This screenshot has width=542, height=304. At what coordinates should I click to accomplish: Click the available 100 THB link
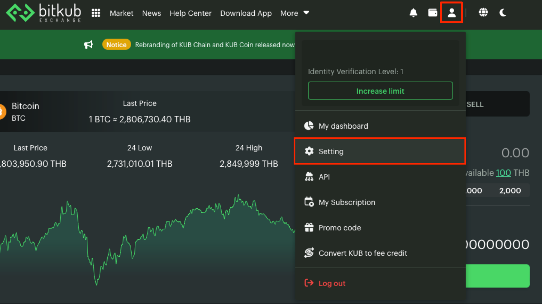[x=503, y=173]
